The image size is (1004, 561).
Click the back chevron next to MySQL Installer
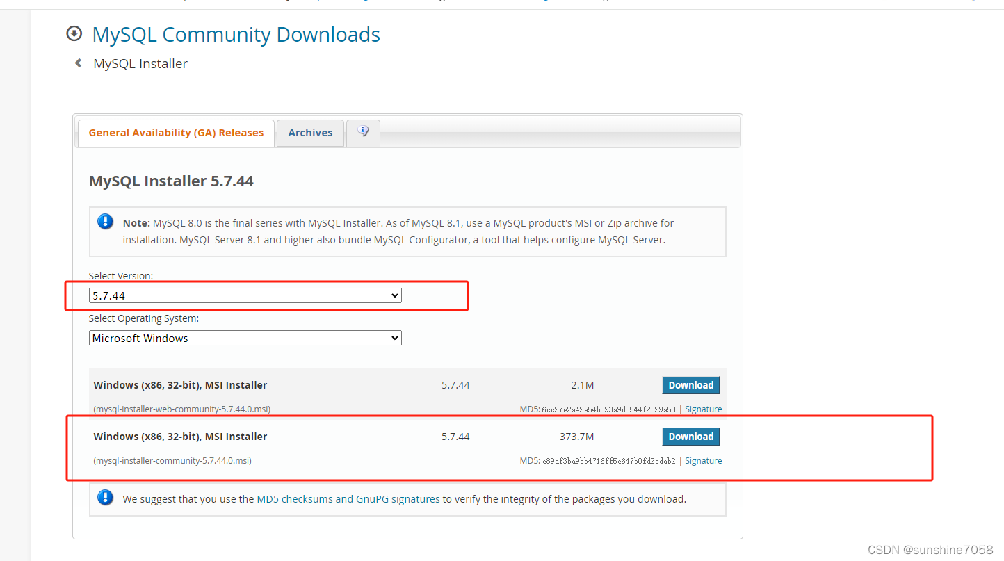77,62
